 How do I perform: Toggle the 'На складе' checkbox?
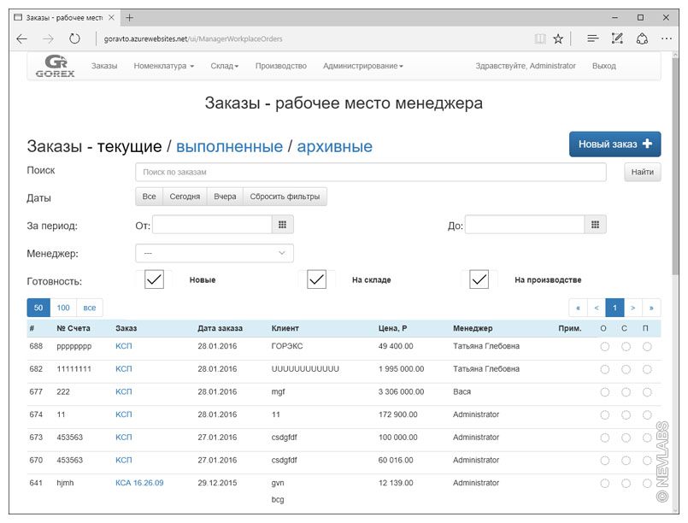(x=317, y=279)
